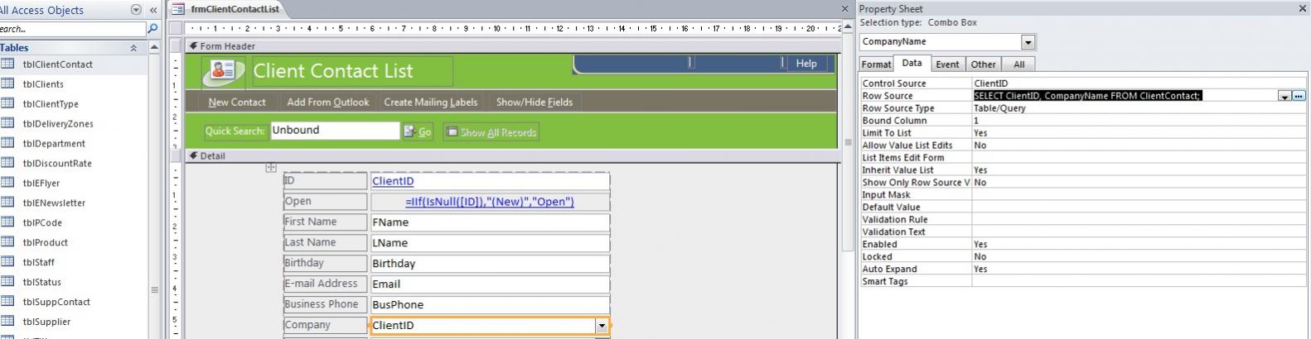The image size is (1311, 339).
Task: Collapse the Tables group in navigation pane
Action: pos(133,48)
